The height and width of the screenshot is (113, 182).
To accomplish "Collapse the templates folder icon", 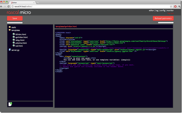I will [x=10, y=30].
